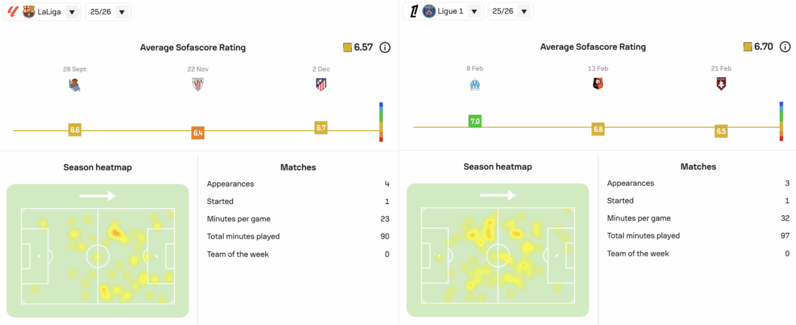
Task: Click the PSG crest in the league selector
Action: (429, 11)
